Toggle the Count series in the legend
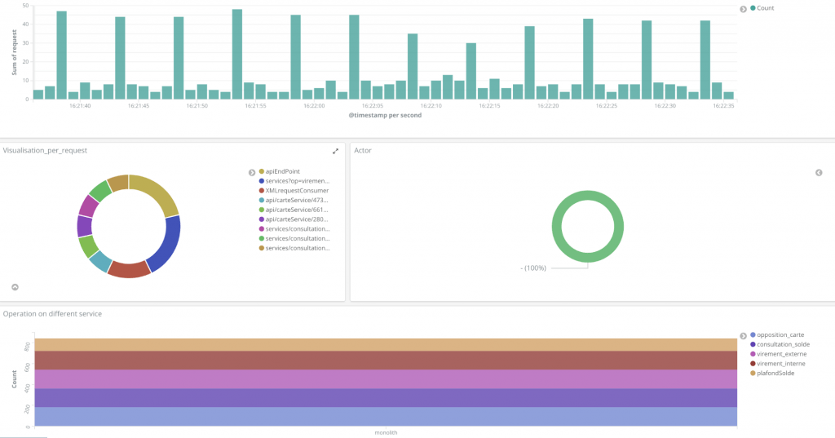835x438 pixels. [762, 8]
